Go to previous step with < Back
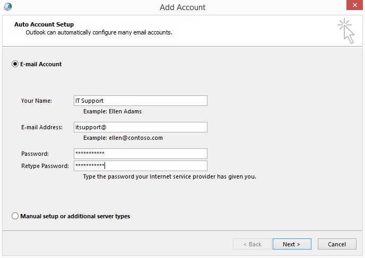 click(x=253, y=244)
